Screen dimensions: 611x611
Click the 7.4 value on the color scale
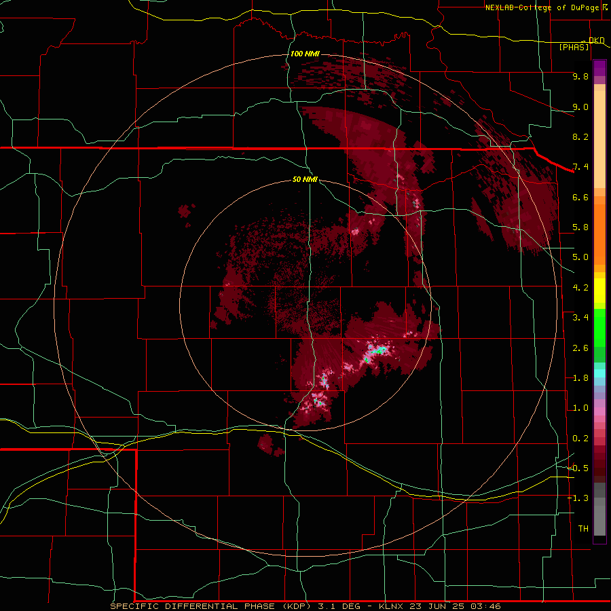tap(580, 167)
